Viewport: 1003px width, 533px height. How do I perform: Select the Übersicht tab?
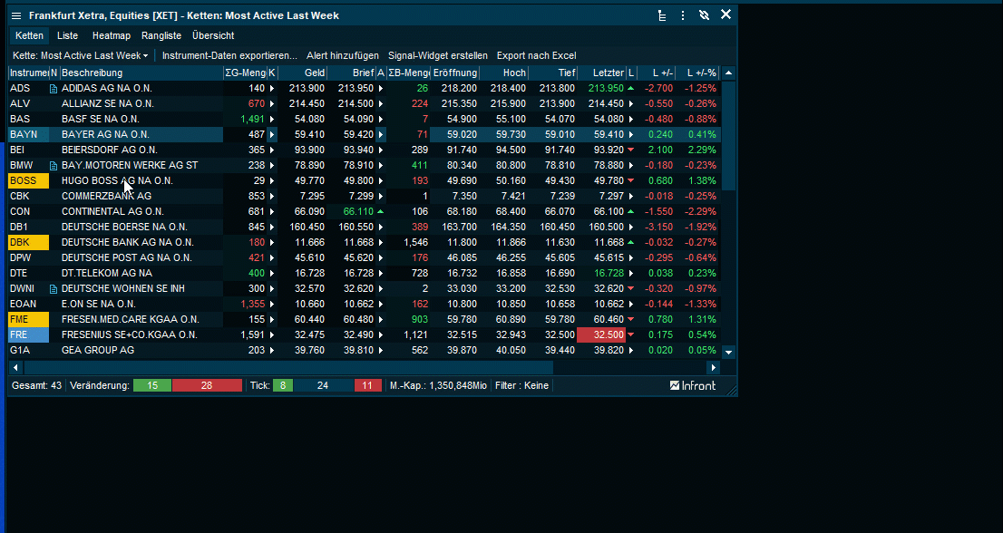pos(213,35)
